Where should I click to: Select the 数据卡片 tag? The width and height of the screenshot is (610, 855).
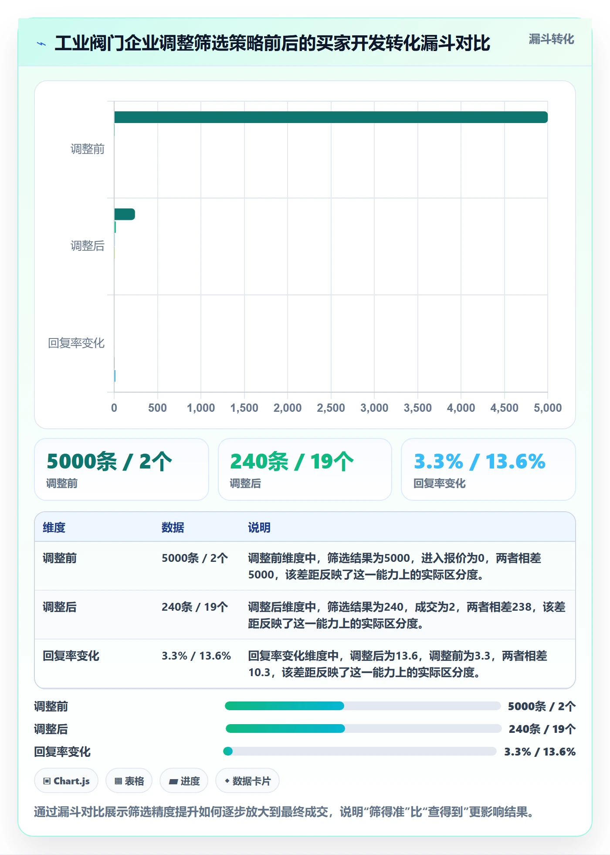(247, 781)
